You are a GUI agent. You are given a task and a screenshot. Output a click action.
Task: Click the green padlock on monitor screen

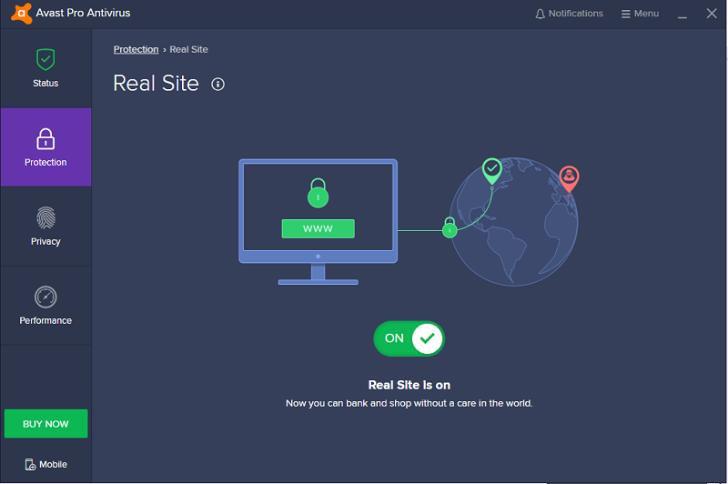(x=317, y=192)
